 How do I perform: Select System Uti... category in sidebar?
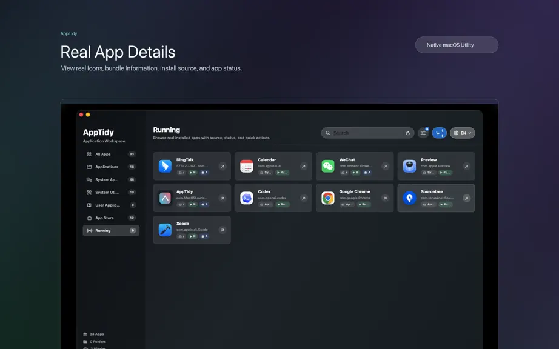point(111,192)
